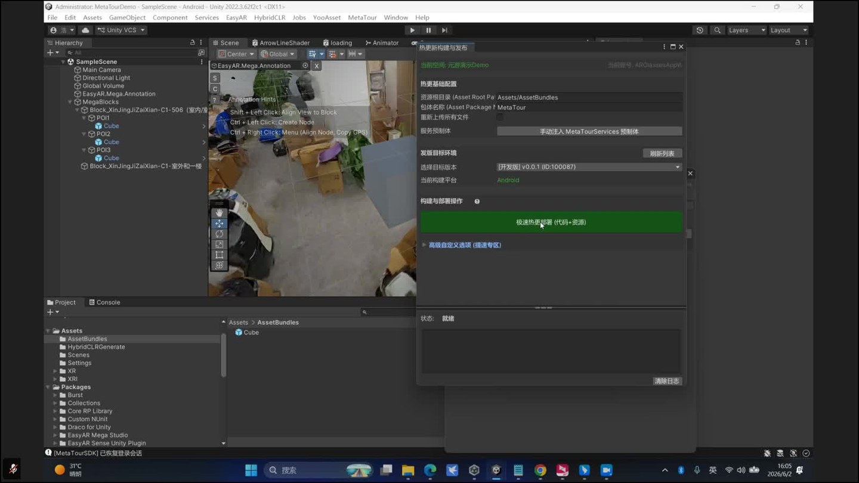Click the 清除日志 button
Viewport: 859px width, 483px height.
[667, 381]
